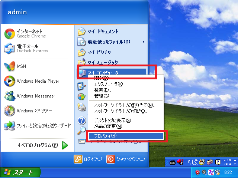The height and width of the screenshot is (178, 238).
Task: Open language bar options dropdown arrow
Action: point(235,164)
